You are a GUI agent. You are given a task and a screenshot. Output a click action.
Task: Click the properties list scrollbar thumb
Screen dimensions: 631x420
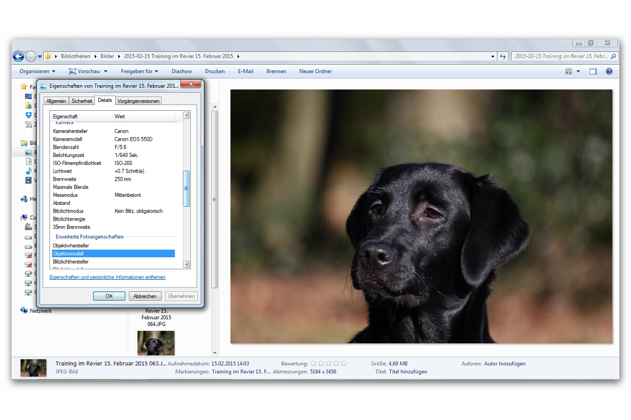point(186,188)
